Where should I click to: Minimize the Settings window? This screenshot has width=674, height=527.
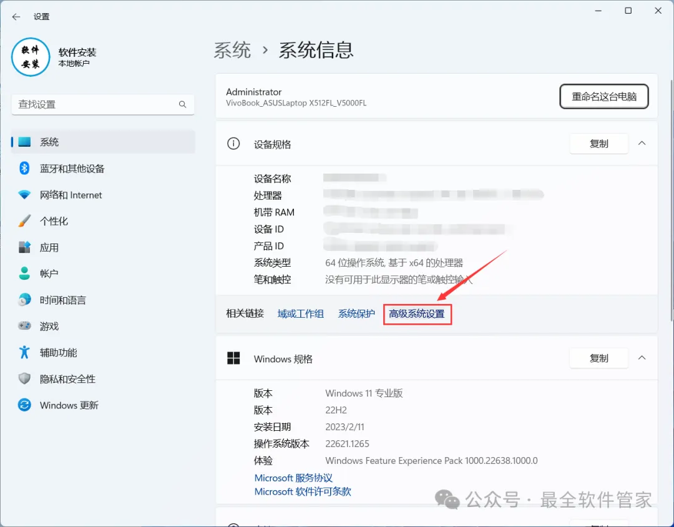tap(598, 11)
